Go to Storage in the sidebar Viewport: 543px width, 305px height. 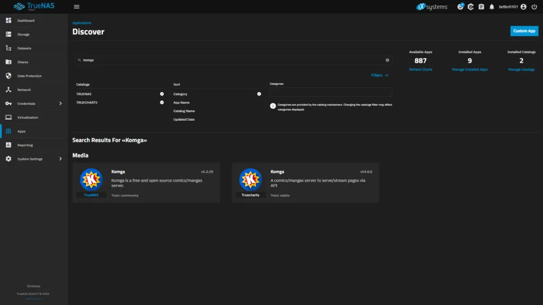(x=23, y=34)
